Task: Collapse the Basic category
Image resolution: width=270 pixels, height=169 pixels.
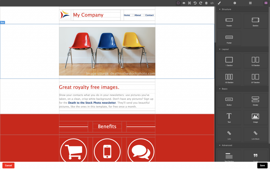Action: 242,89
